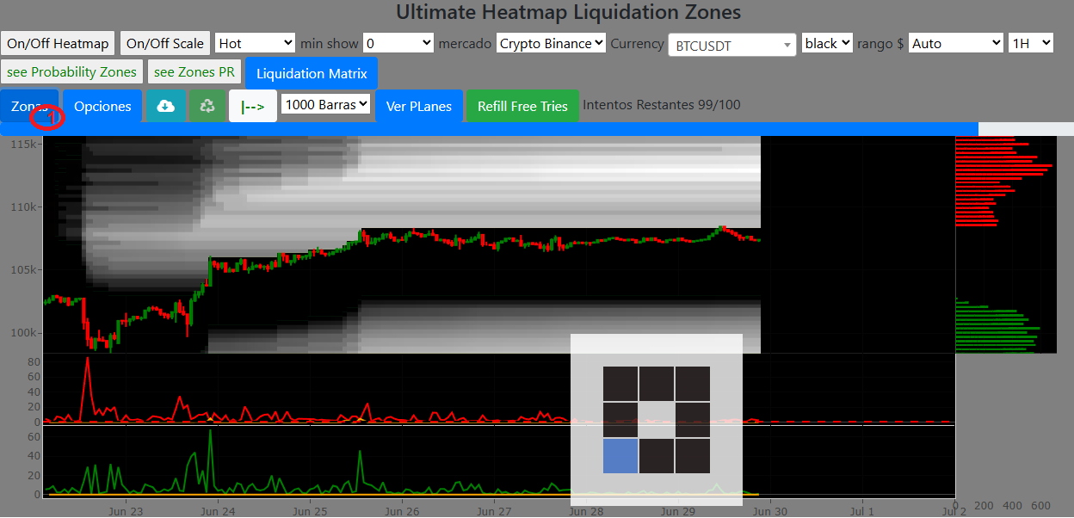Open the BTCUSDT currency selector
This screenshot has height=518, width=1074.
[x=731, y=45]
